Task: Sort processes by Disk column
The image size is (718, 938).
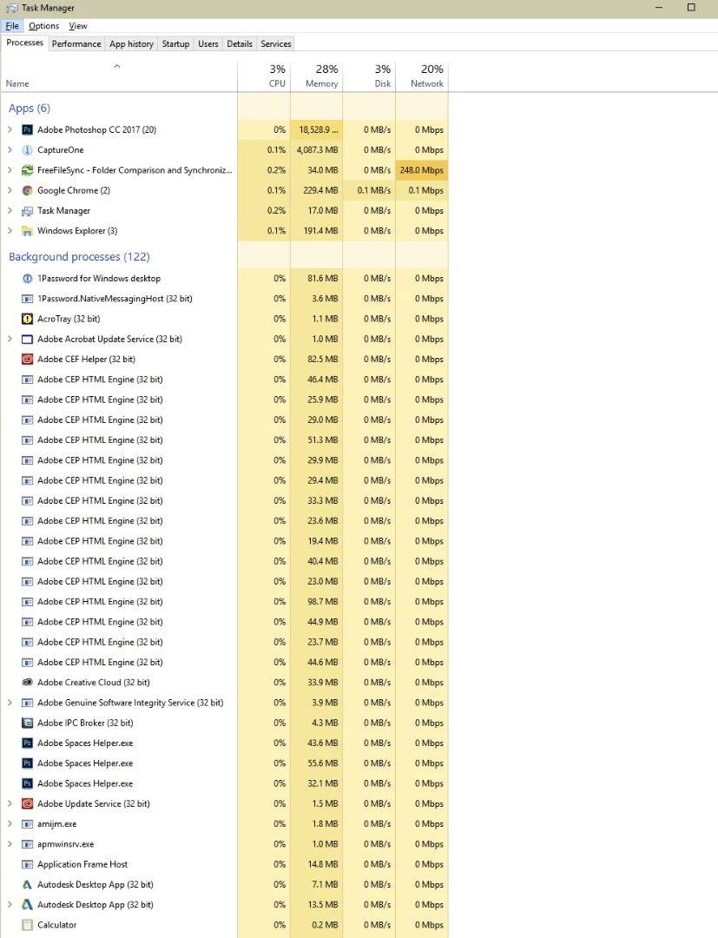Action: click(x=369, y=76)
